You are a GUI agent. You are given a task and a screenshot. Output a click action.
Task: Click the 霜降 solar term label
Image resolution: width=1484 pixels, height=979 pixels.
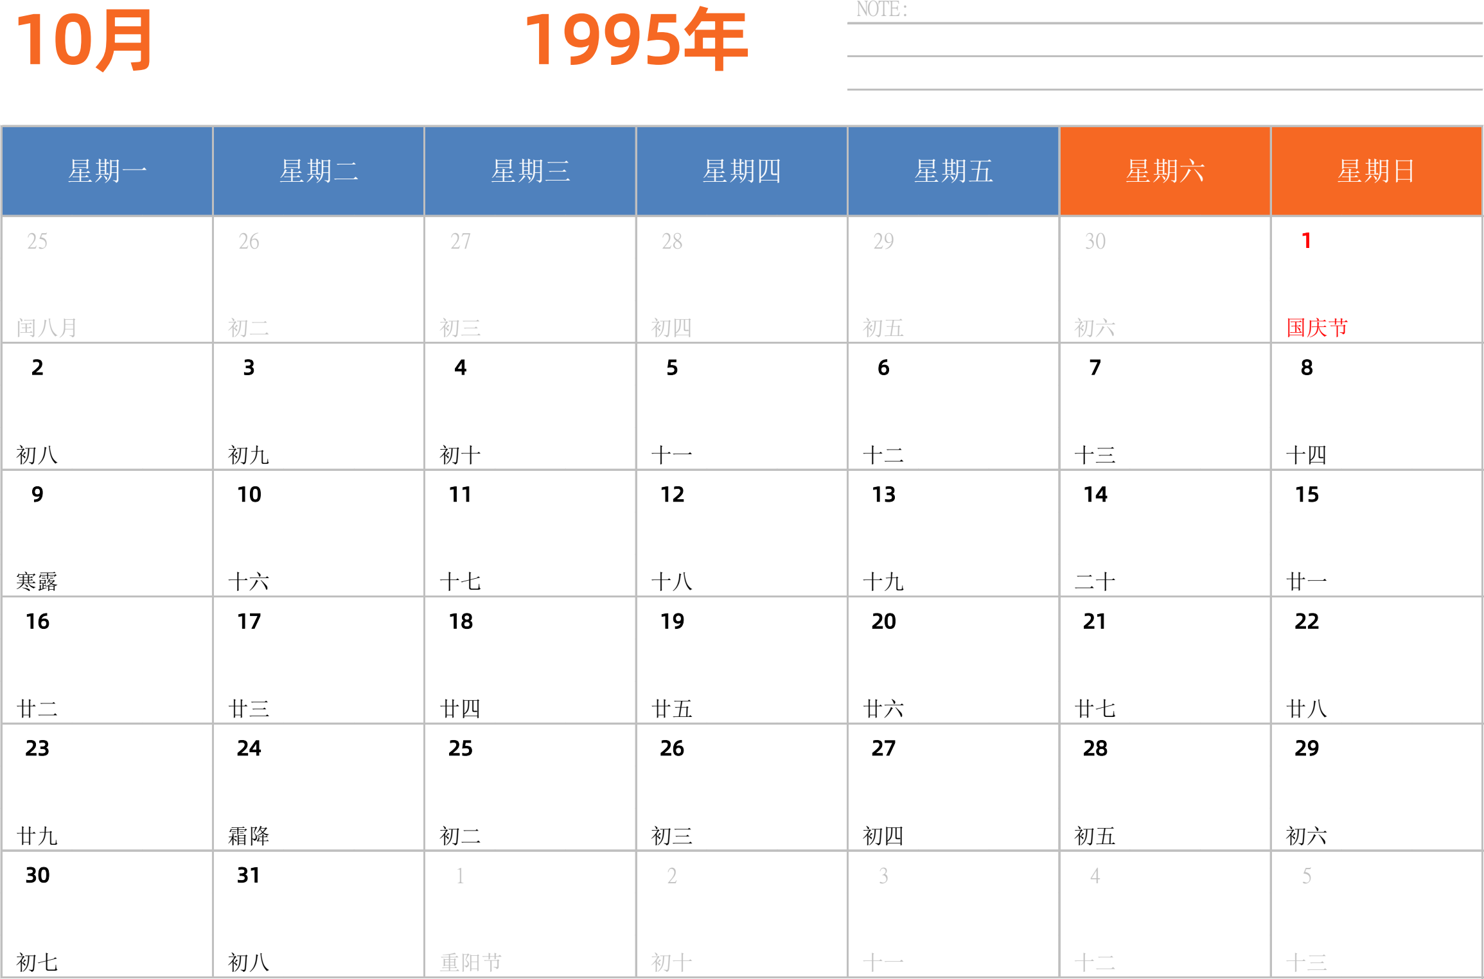(249, 836)
